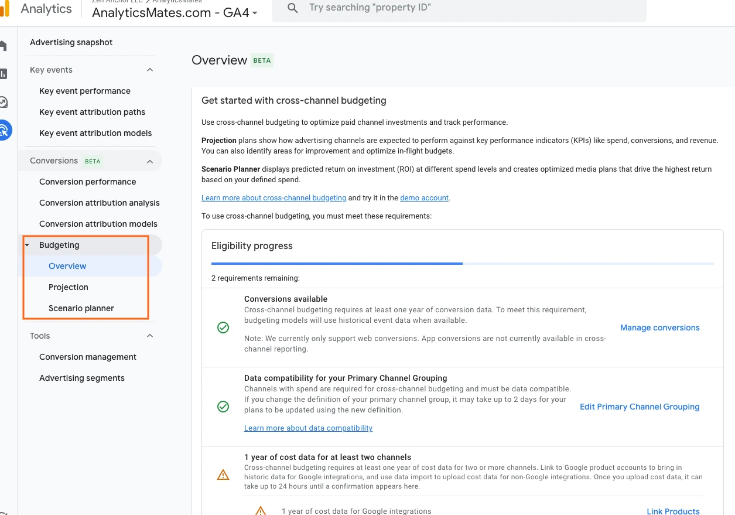
Task: Open Key event attribution models
Action: (x=95, y=133)
